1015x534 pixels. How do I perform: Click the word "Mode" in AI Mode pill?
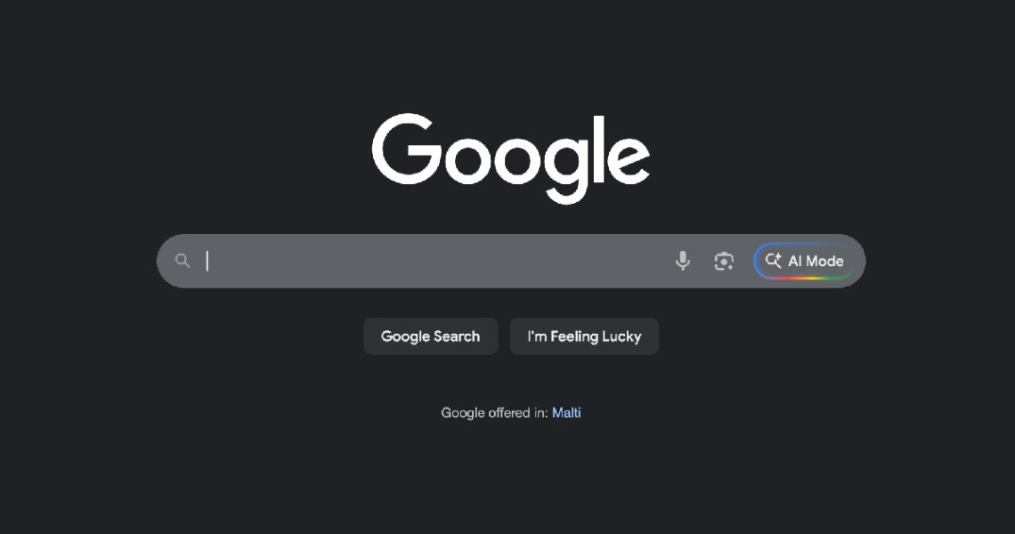tap(824, 261)
